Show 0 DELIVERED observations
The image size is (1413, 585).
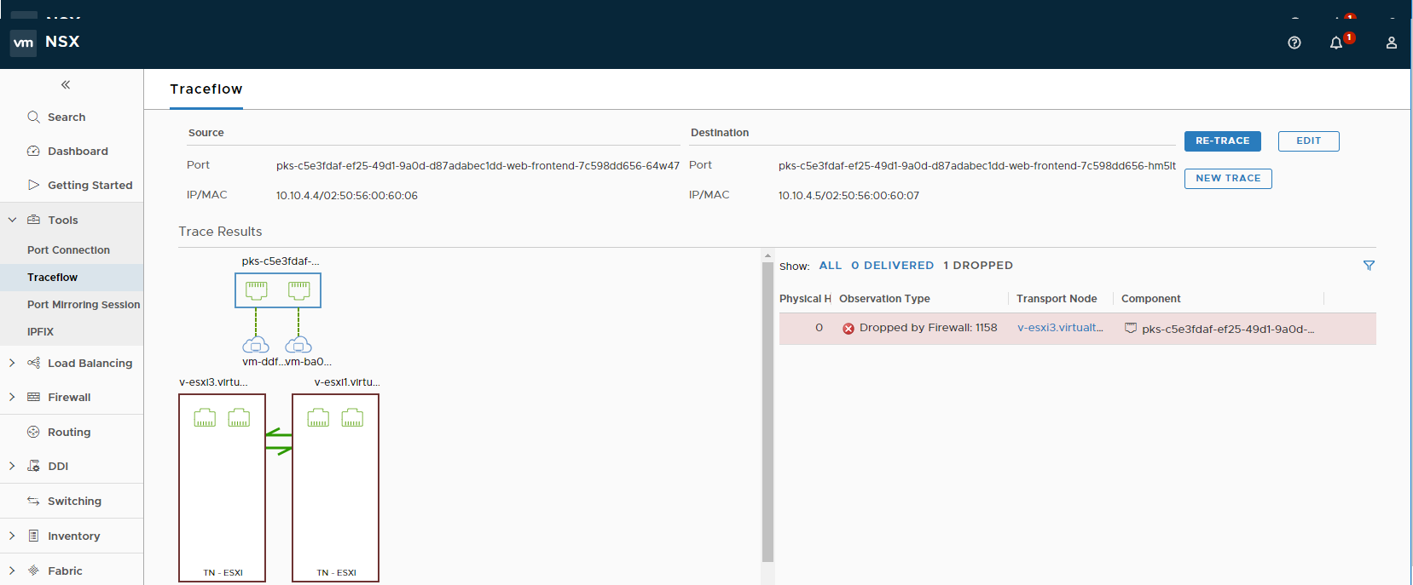892,266
